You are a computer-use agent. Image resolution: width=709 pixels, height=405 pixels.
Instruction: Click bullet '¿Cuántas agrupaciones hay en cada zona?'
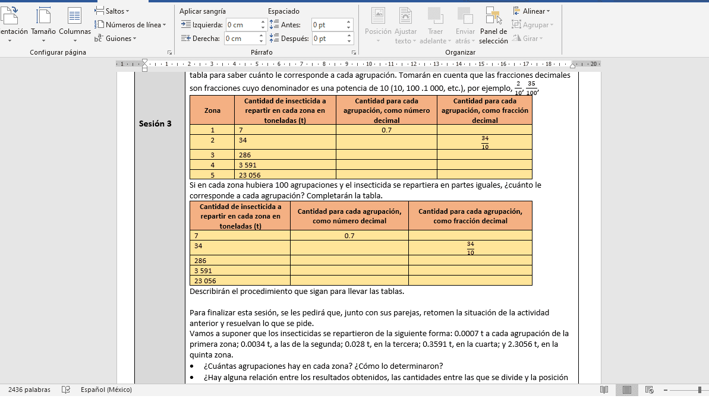pos(272,366)
